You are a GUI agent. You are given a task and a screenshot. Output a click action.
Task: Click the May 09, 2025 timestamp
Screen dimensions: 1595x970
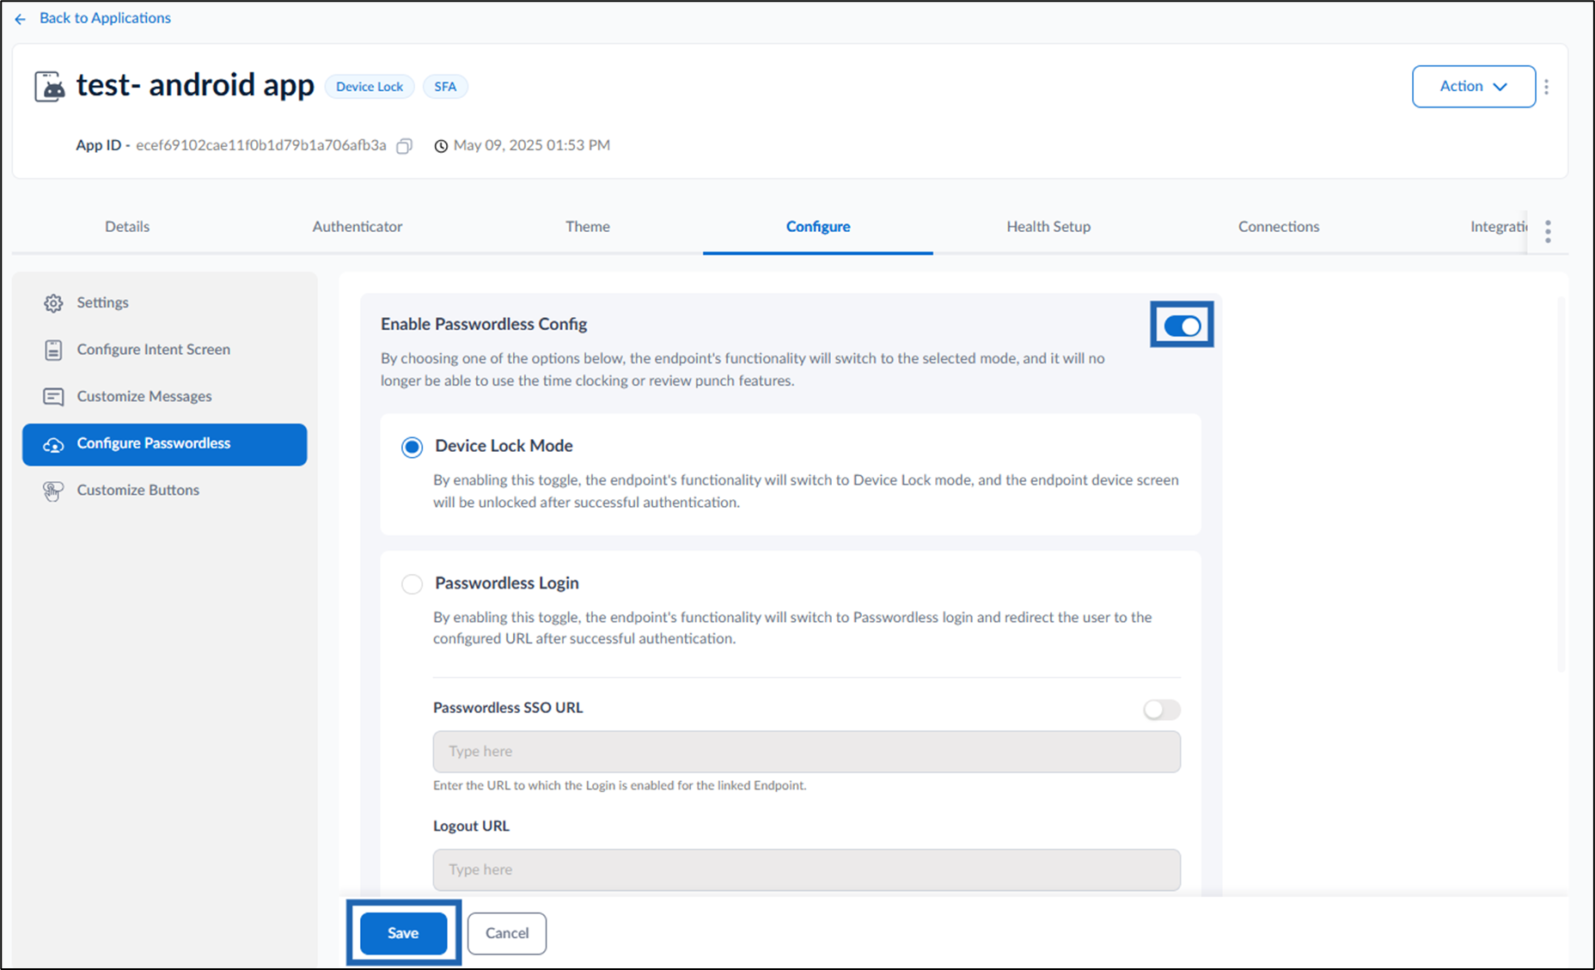coord(532,145)
